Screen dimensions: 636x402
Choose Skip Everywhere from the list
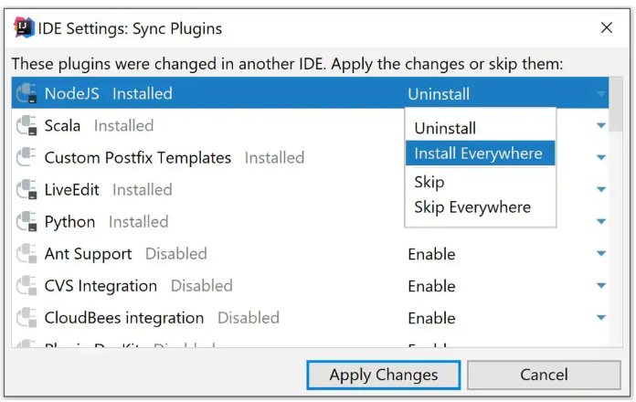(472, 207)
